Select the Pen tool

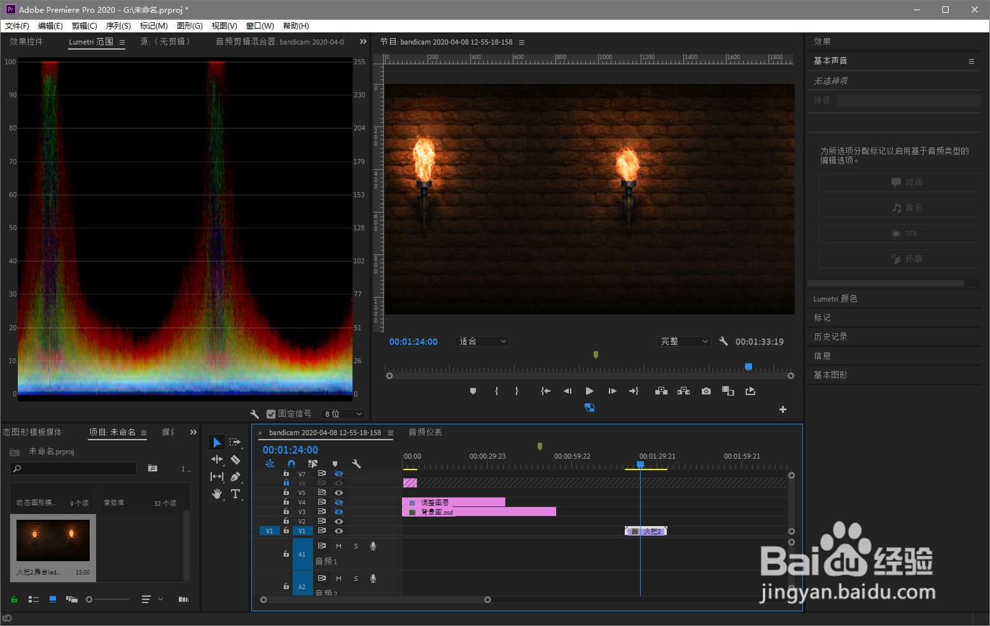235,476
